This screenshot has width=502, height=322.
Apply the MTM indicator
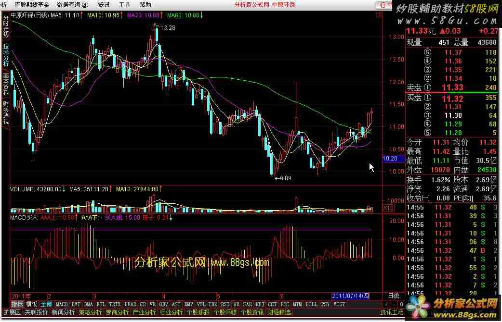pyautogui.click(x=297, y=304)
